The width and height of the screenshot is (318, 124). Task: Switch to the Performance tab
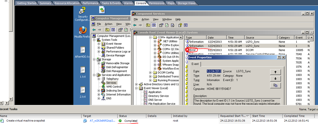tap(91, 3)
